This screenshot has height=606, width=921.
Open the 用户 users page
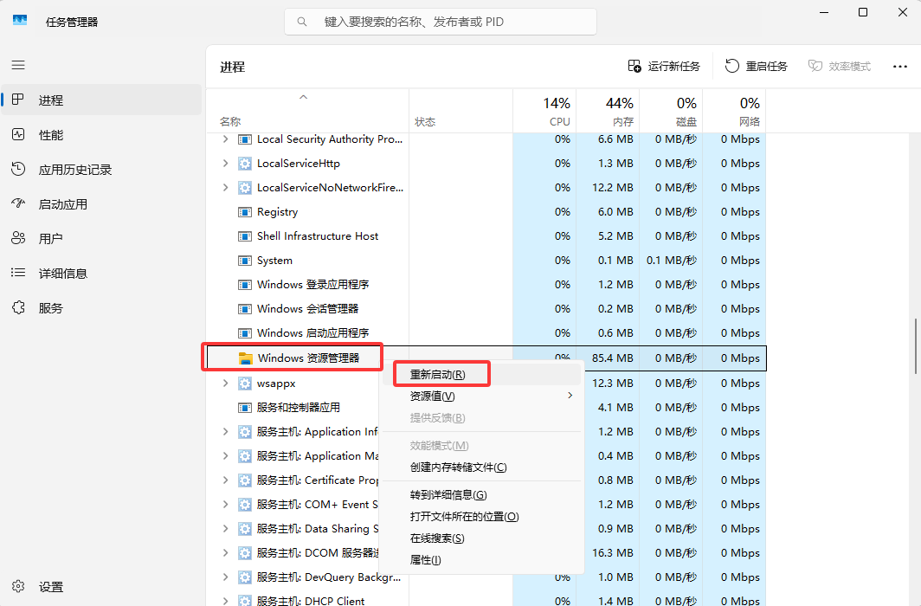[101, 238]
